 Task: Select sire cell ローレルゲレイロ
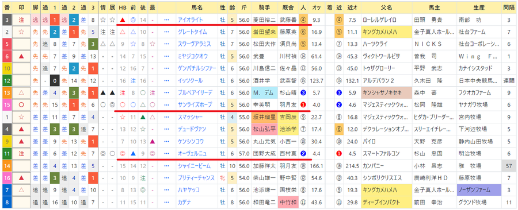386,20
